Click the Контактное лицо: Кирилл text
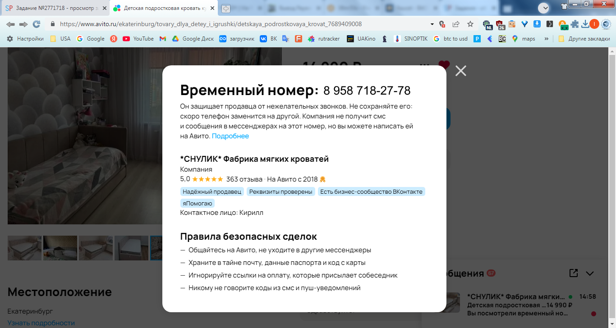 coord(221,213)
